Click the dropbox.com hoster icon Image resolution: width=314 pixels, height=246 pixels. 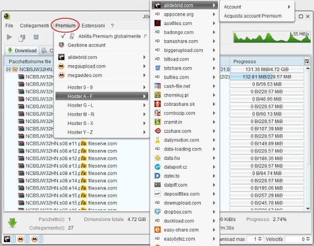click(157, 212)
